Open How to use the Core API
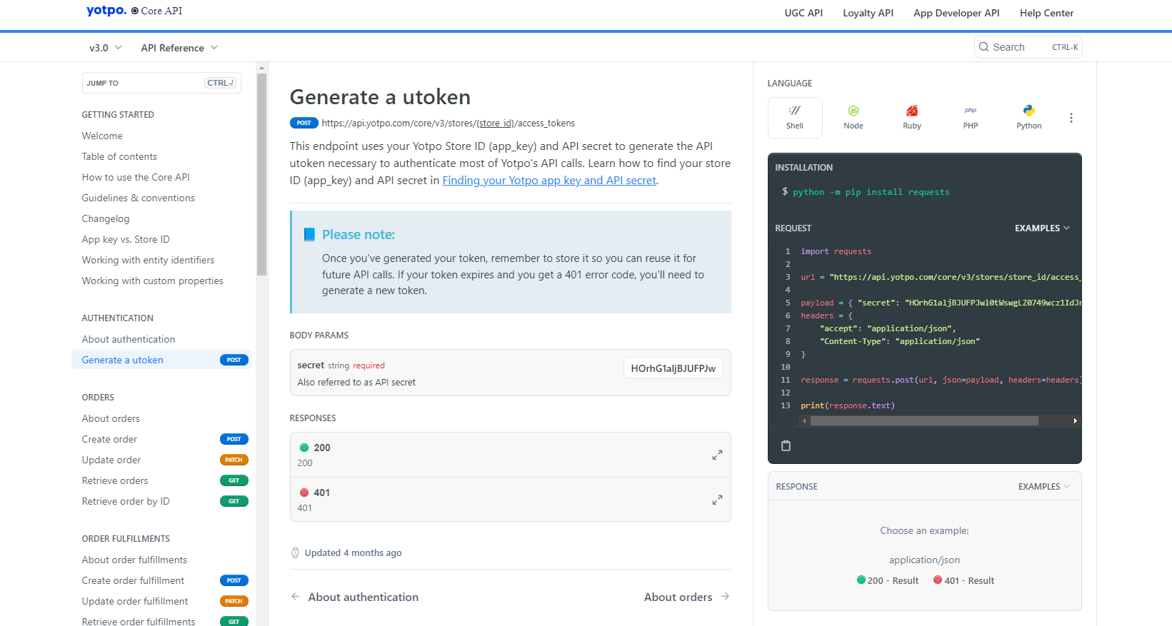This screenshot has width=1172, height=626. click(136, 177)
